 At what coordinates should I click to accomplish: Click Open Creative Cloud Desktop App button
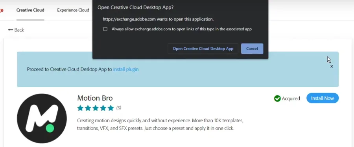click(x=203, y=49)
